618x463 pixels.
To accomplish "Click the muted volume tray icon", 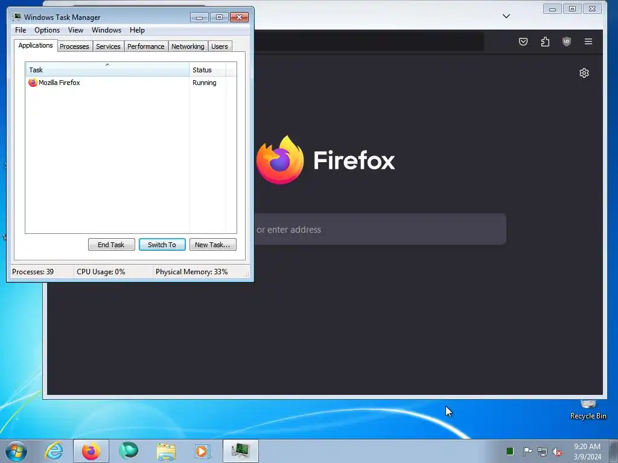I will [x=557, y=452].
